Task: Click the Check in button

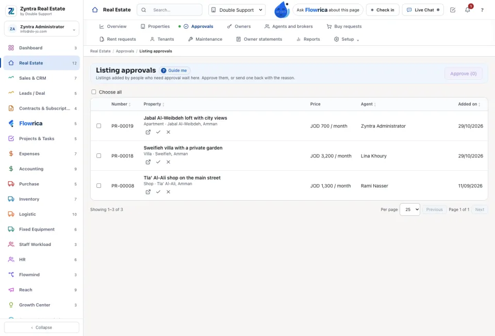Action: [x=383, y=10]
